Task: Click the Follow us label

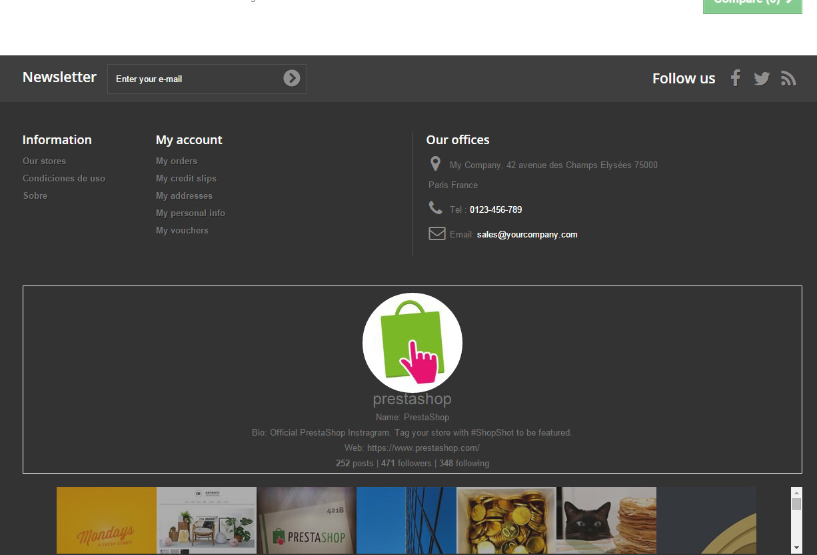Action: [684, 79]
